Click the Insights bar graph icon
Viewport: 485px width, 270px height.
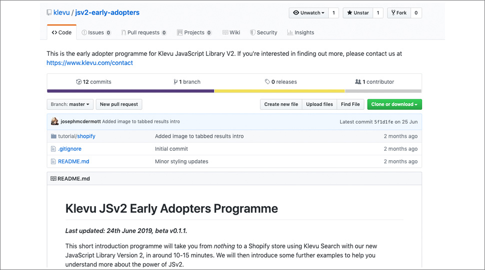pos(290,32)
